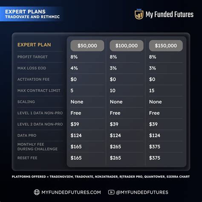
Task: Click the 4% max loss value
Action: coord(74,68)
